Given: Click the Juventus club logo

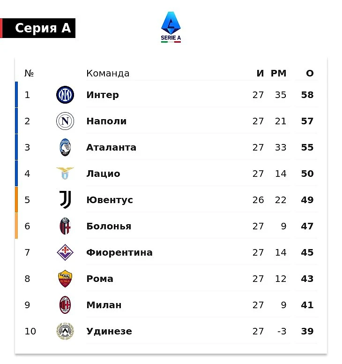Looking at the screenshot, I should pyautogui.click(x=65, y=200).
